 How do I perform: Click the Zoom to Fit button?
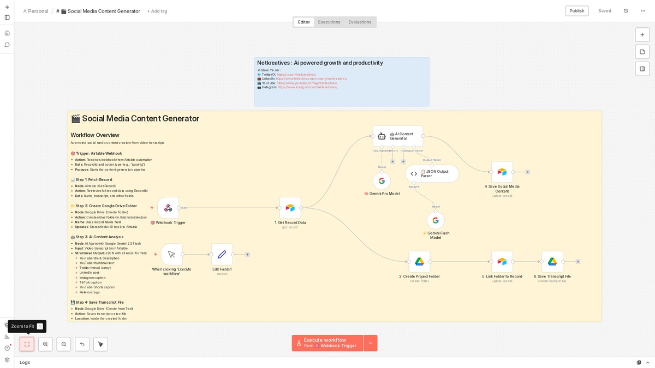click(x=27, y=344)
